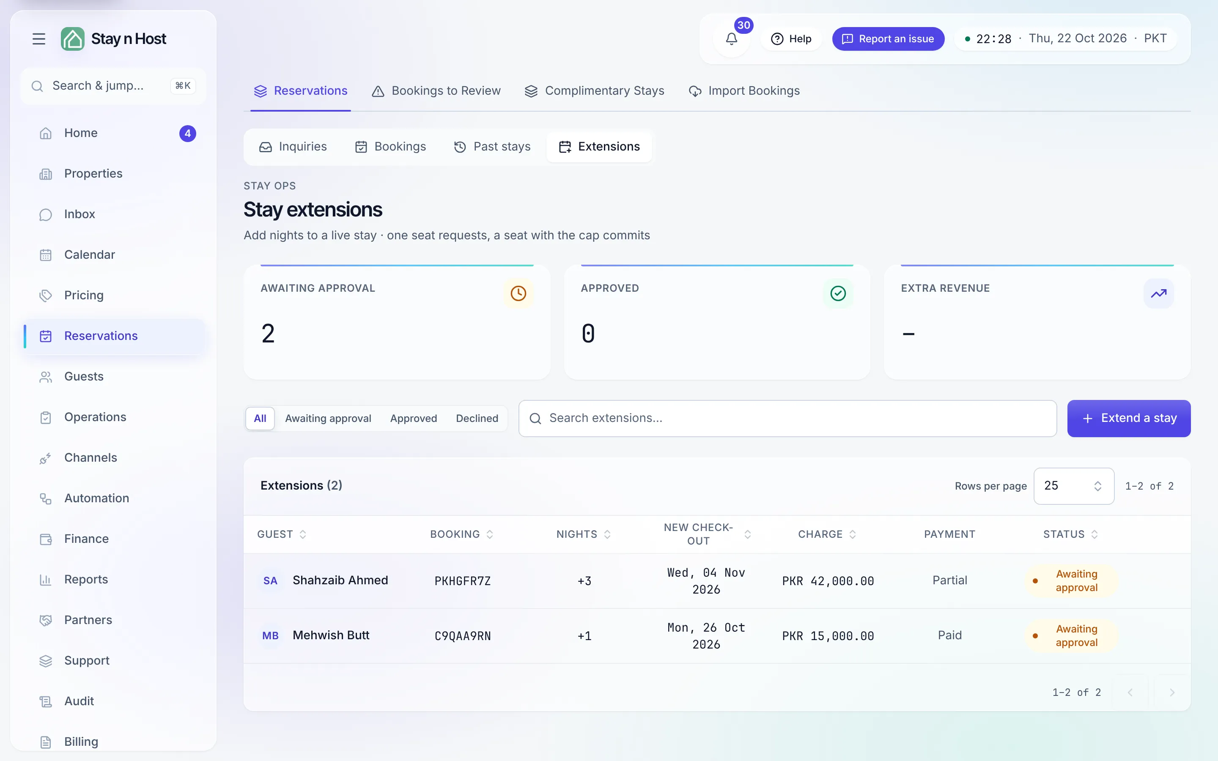Filter extensions by Approved

click(414, 418)
